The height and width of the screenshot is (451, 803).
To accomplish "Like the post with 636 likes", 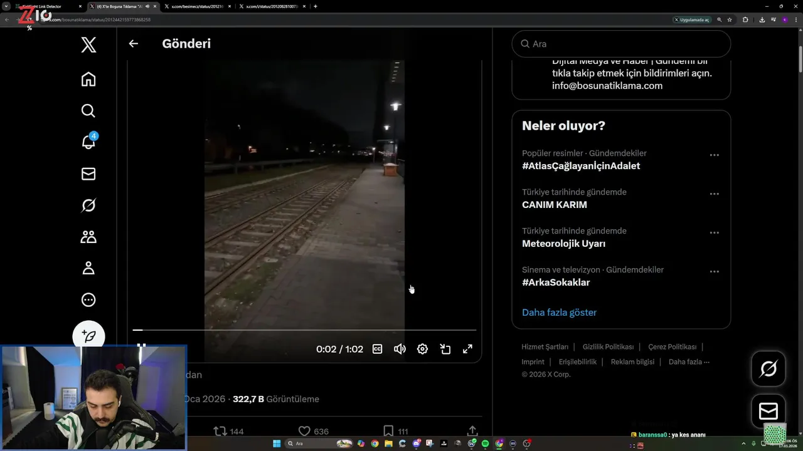I will click(x=313, y=431).
